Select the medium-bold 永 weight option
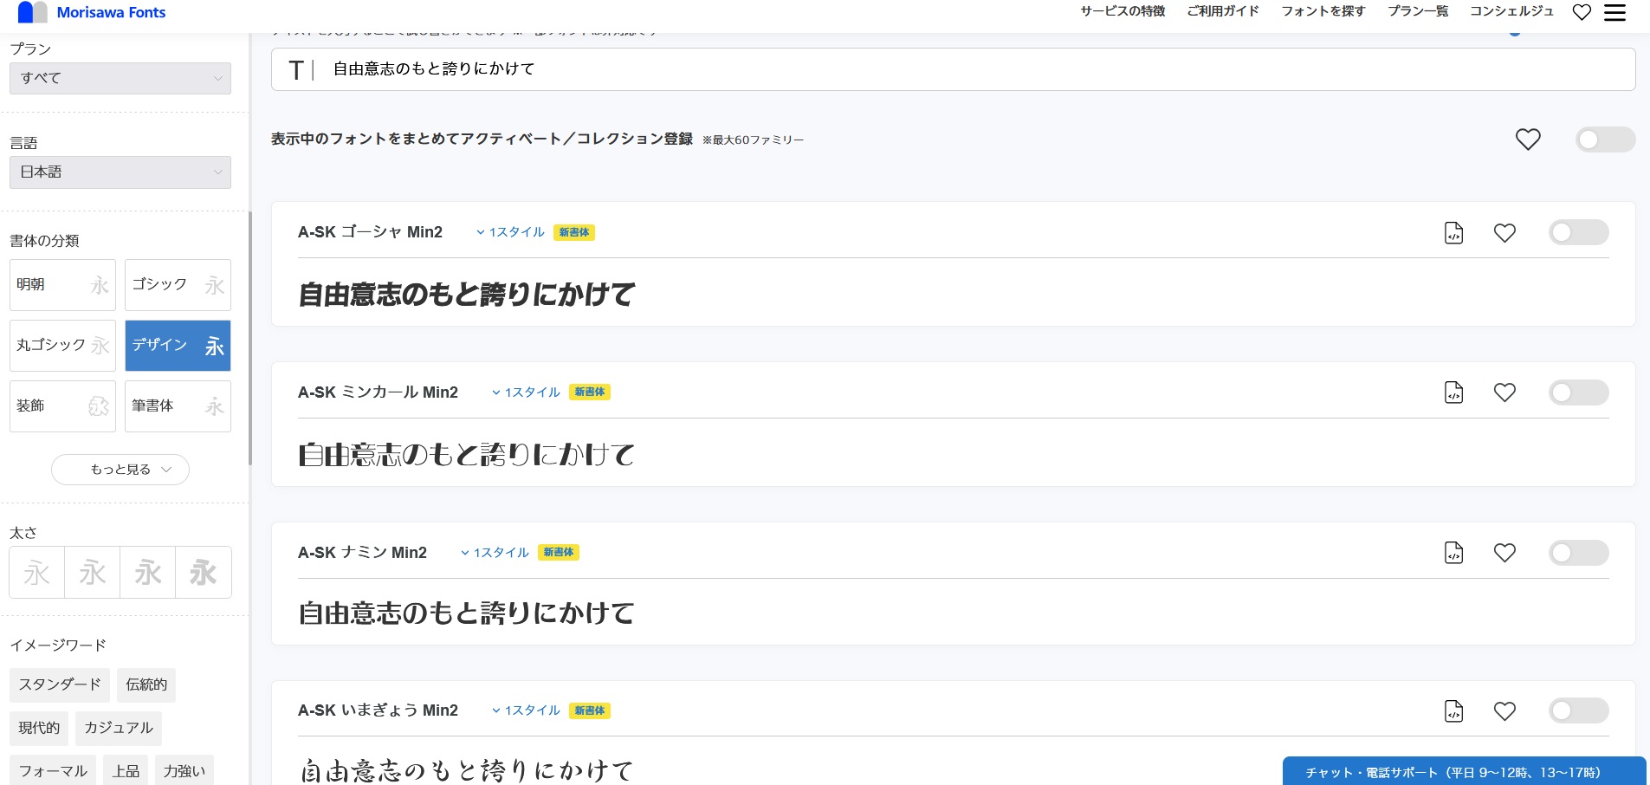 (x=148, y=573)
